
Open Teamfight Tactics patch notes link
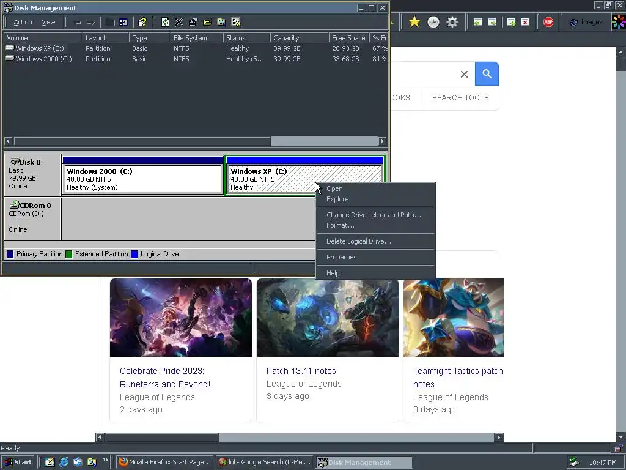point(458,378)
